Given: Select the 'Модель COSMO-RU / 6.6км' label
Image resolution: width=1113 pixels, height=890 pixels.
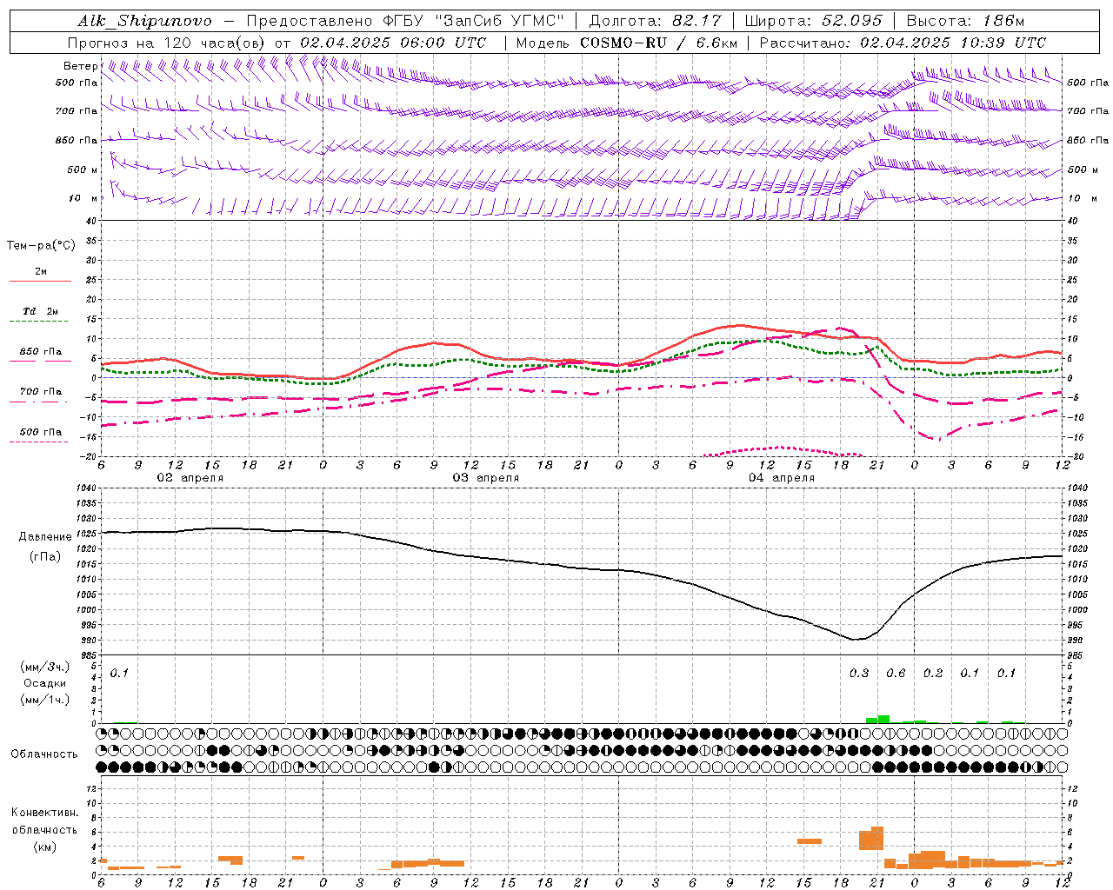Looking at the screenshot, I should tap(626, 43).
